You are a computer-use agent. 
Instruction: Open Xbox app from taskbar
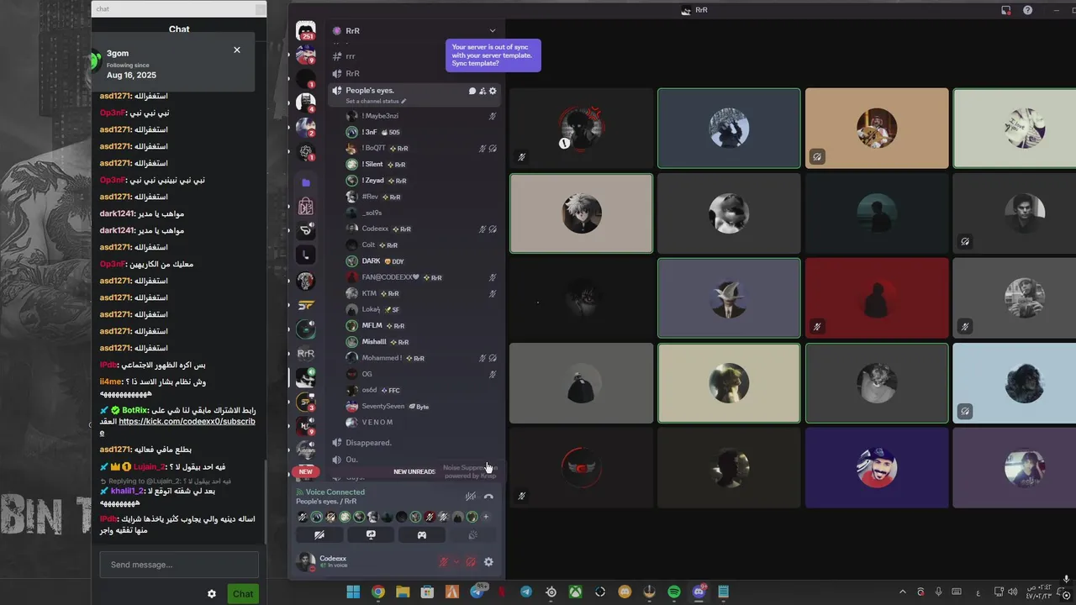tap(575, 592)
